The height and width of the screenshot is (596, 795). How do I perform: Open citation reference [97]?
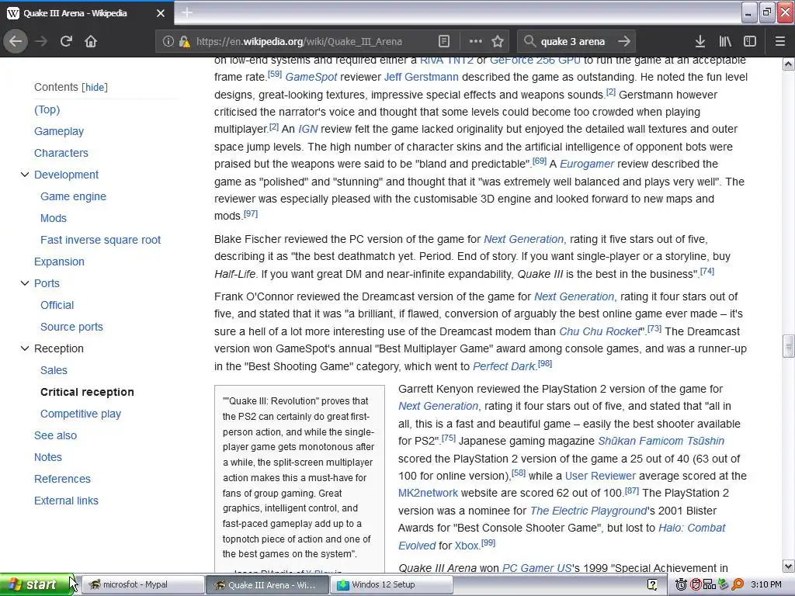251,214
